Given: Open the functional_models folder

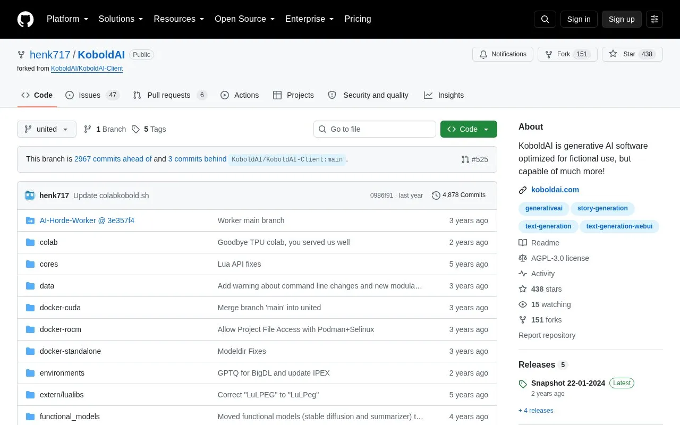Looking at the screenshot, I should (70, 416).
